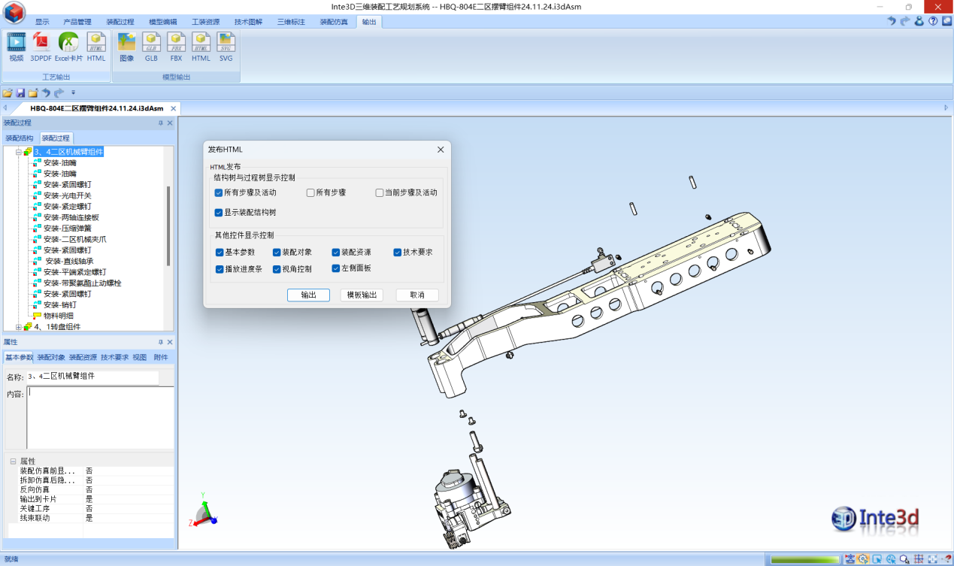Open quick-access toolbar customize dropdown arrow

(73, 93)
